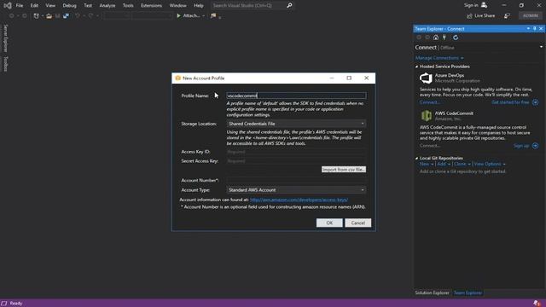Click the navigate backward toolbar icon

(x=11, y=15)
